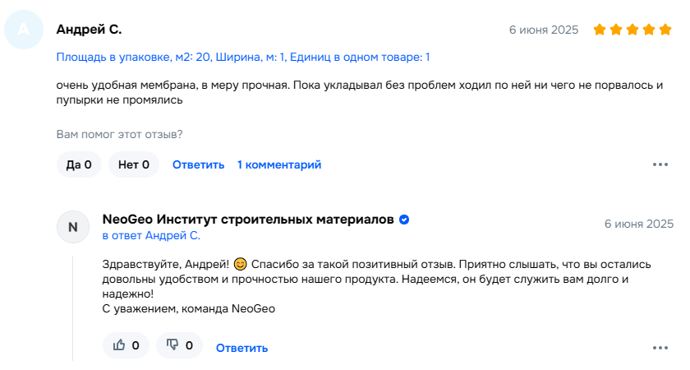Expand the 1 комментарий thread
The width and height of the screenshot is (690, 370).
tap(279, 164)
